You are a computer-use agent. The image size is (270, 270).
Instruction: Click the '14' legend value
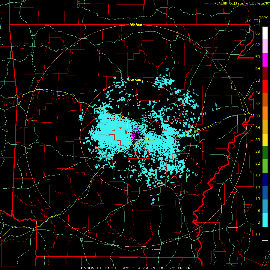tap(258, 187)
